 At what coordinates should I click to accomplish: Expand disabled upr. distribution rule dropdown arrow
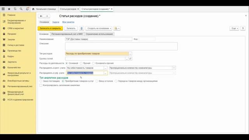(x=174, y=73)
